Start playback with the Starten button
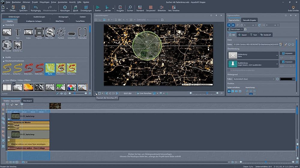300x168 pixels. pos(98,7)
